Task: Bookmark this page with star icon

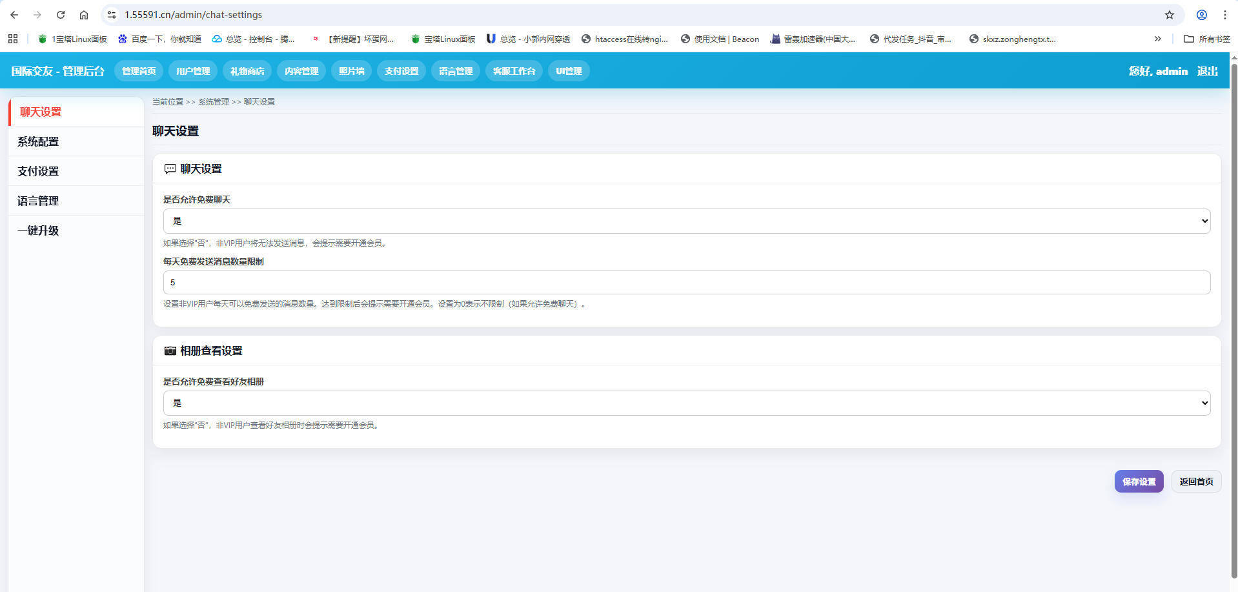Action: (x=1169, y=15)
